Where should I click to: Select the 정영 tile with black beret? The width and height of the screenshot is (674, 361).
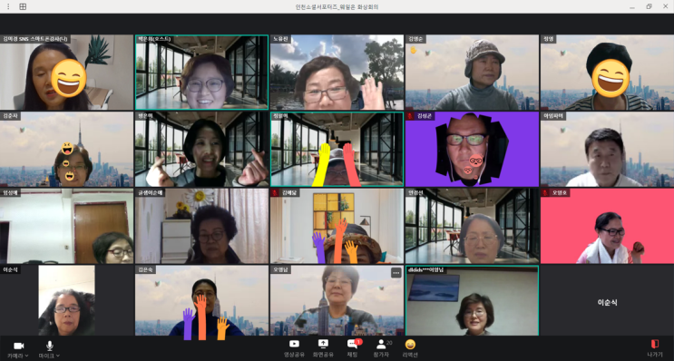pyautogui.click(x=607, y=73)
